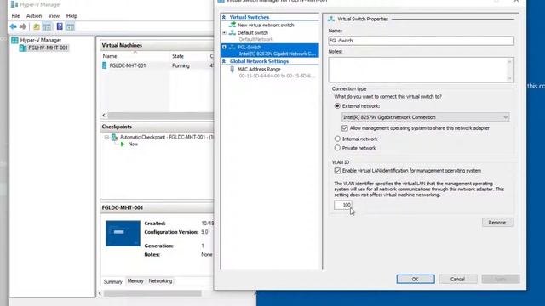The width and height of the screenshot is (545, 306).
Task: Toggle Enable virtual LAN identification checkbox
Action: point(337,171)
